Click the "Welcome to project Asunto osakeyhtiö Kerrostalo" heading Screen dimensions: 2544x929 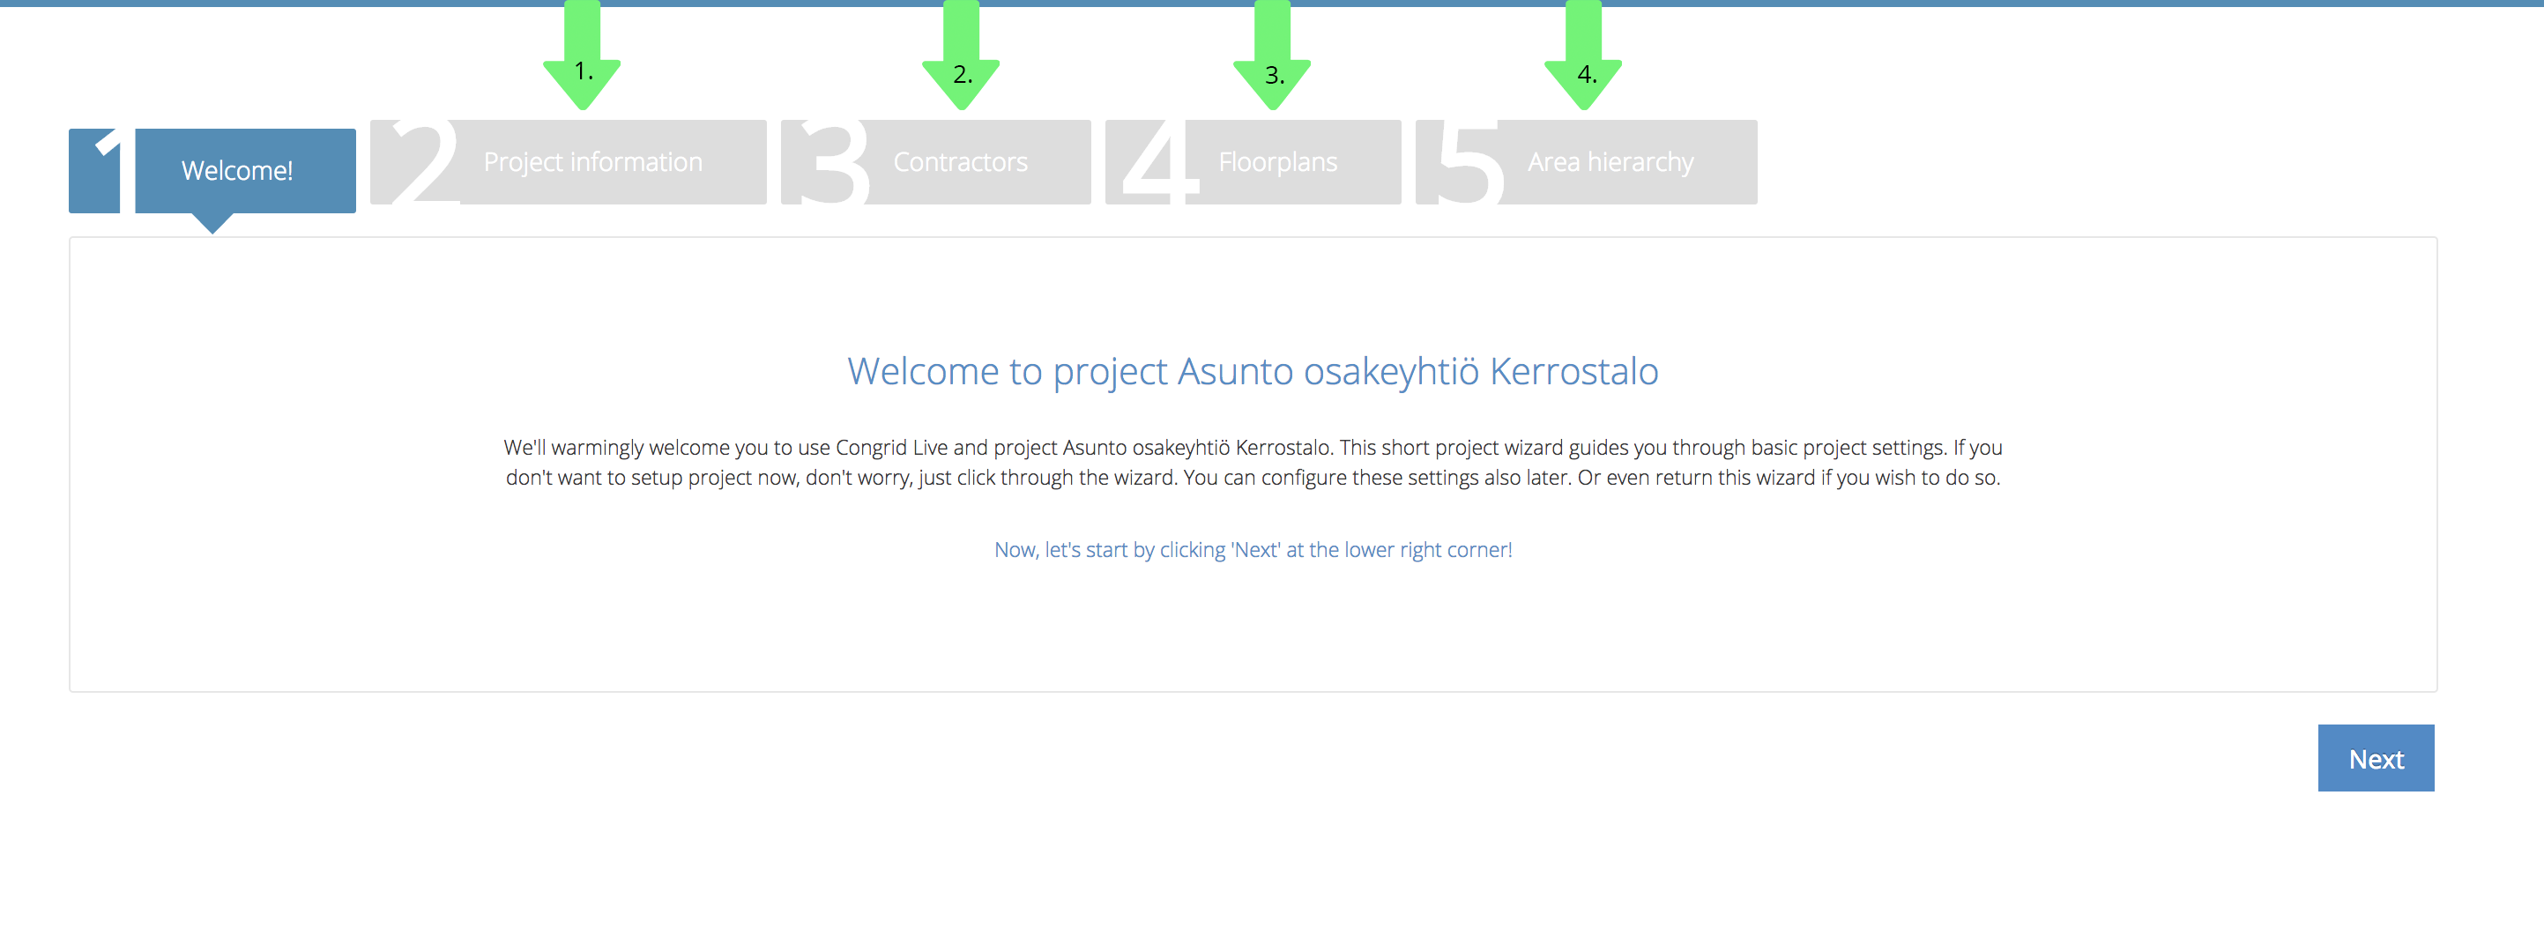1253,371
